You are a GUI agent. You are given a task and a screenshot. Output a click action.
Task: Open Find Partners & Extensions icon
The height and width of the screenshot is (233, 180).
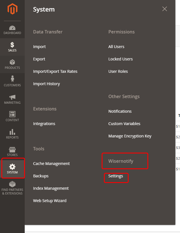point(12,184)
